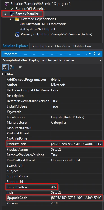Open the Notifications tab

[x=83, y=46]
